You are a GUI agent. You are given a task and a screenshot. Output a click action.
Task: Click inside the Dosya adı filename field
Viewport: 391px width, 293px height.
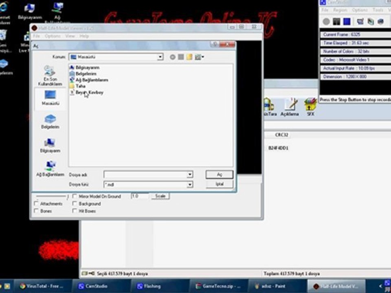pos(146,175)
